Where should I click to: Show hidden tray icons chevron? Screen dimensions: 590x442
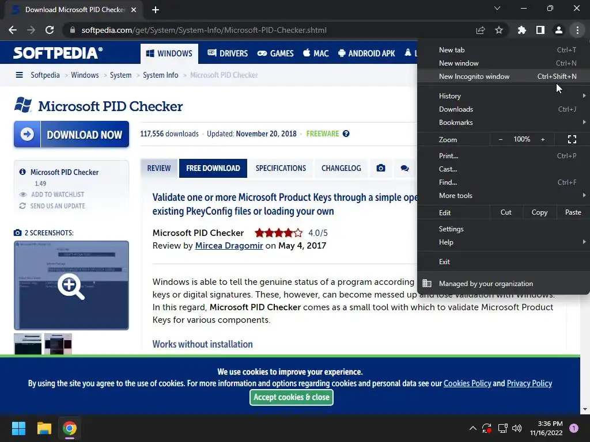click(x=473, y=428)
